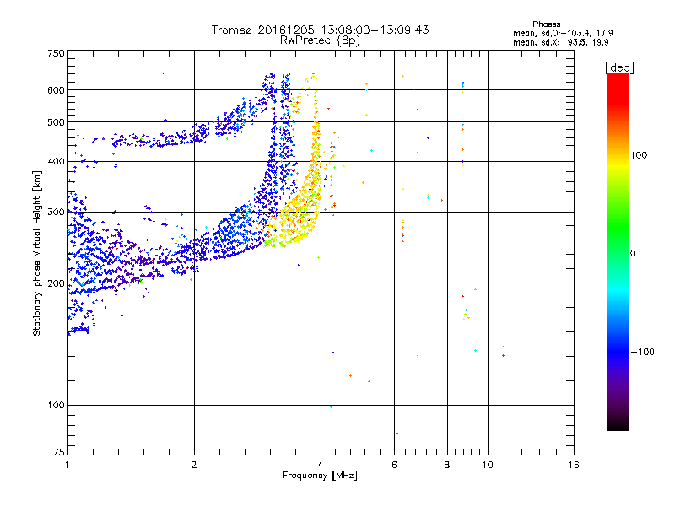Click the 'RwPretec (8p)' subtitle
Viewport: 675px width, 506px height.
click(x=320, y=40)
